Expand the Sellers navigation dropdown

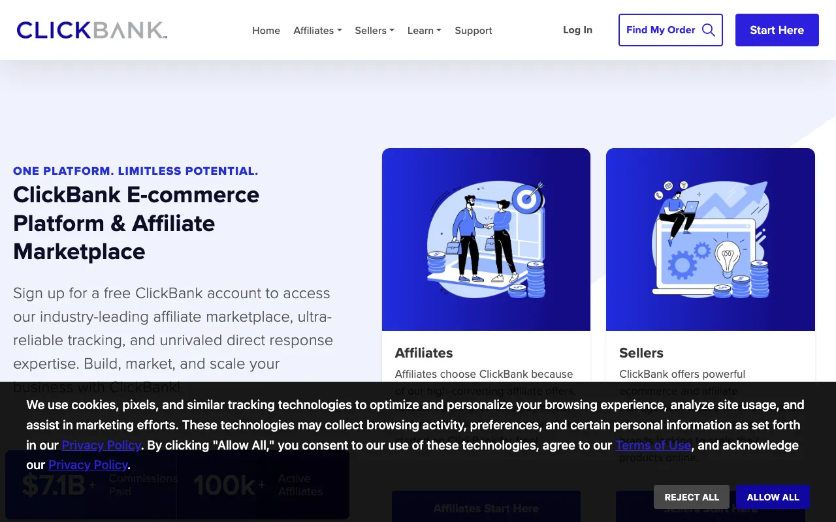(374, 30)
